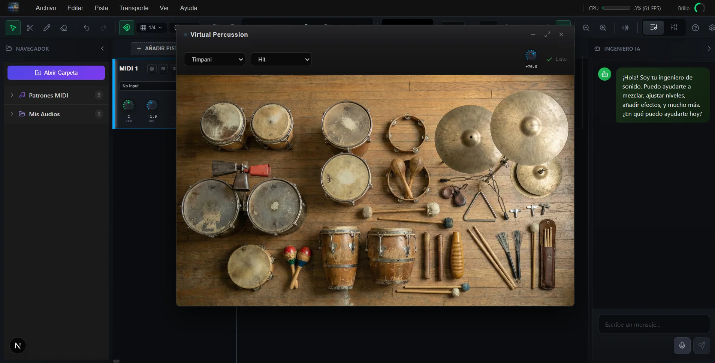Select the scissors split tool

30,28
